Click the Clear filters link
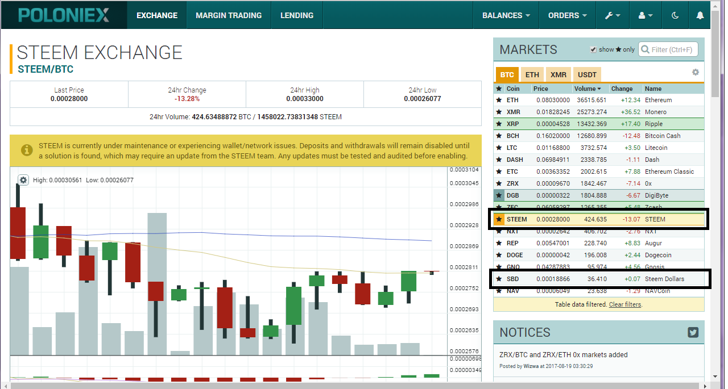 point(625,304)
